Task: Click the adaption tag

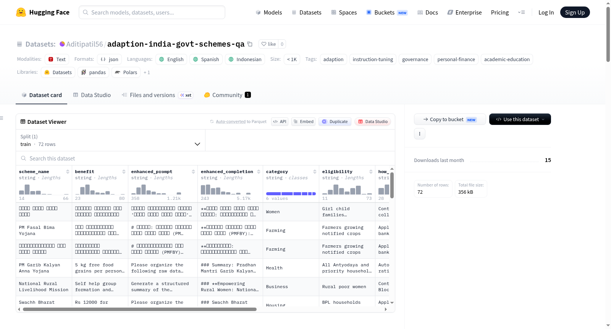Action: (333, 59)
